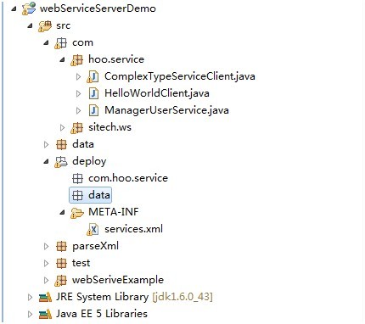Select JRE System Library [jdk1.6.0_43] label
Viewport: 365px width, 324px height.
[x=134, y=297]
